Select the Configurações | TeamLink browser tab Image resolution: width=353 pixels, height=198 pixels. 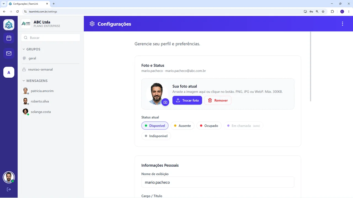pyautogui.click(x=28, y=4)
